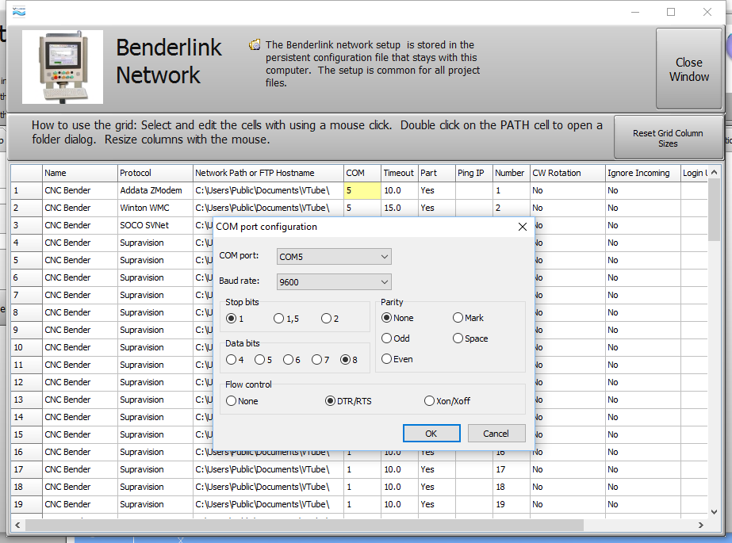The image size is (732, 543).
Task: Click the Timeout column header
Action: [398, 173]
